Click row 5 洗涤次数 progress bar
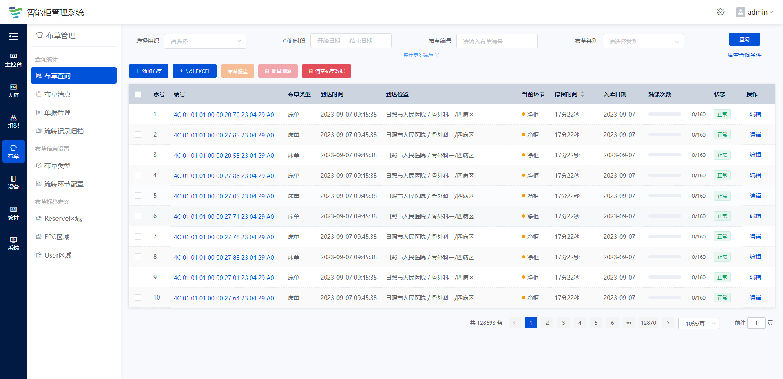 pyautogui.click(x=665, y=196)
